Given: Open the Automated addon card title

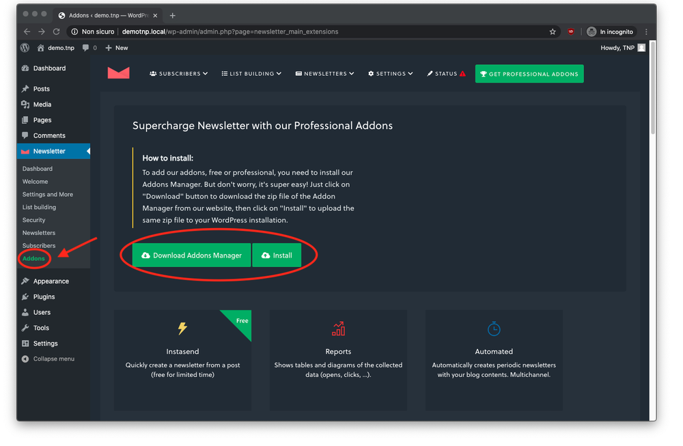Looking at the screenshot, I should tap(494, 352).
